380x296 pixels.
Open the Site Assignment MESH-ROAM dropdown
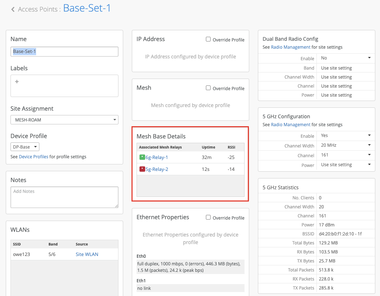(x=64, y=120)
